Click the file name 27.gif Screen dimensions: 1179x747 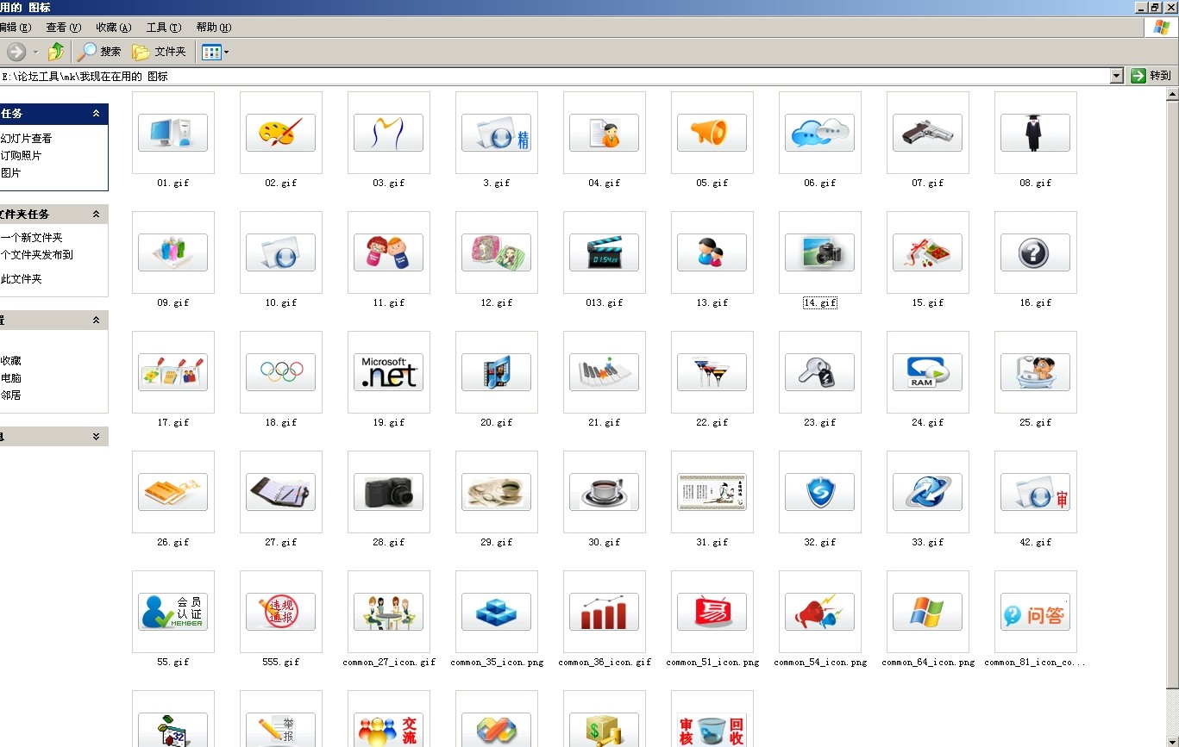[281, 543]
